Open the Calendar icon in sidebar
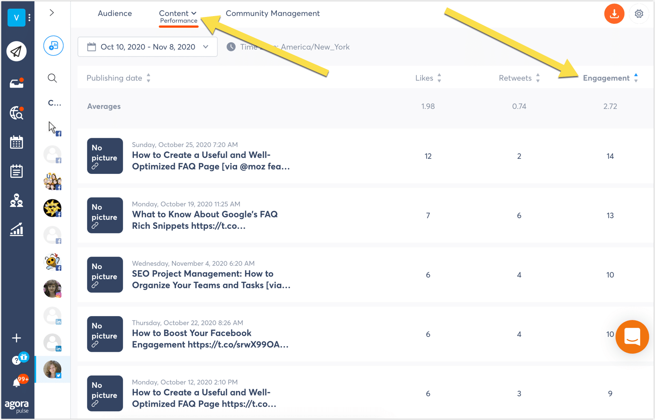655x420 pixels. click(17, 142)
